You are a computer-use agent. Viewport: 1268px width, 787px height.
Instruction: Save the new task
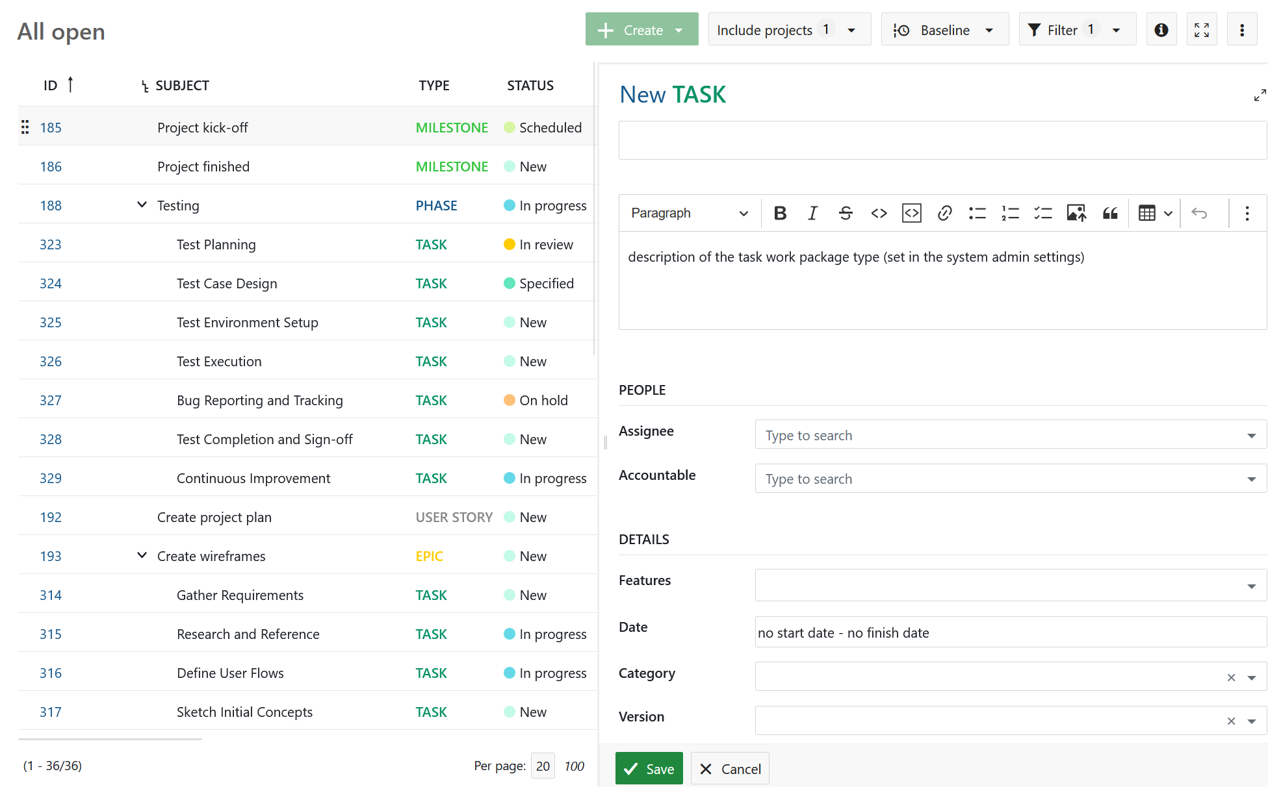[x=649, y=769]
